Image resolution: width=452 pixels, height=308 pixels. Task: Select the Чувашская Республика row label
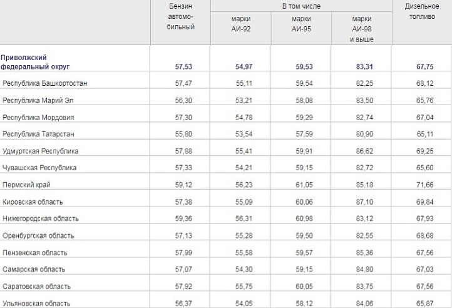[39, 168]
